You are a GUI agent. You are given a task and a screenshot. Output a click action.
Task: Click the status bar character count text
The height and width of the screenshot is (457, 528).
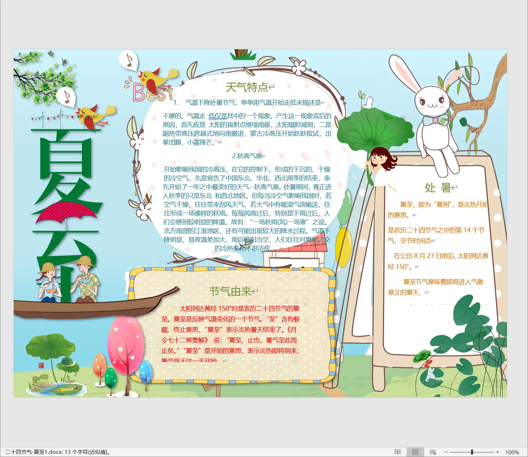(x=57, y=452)
